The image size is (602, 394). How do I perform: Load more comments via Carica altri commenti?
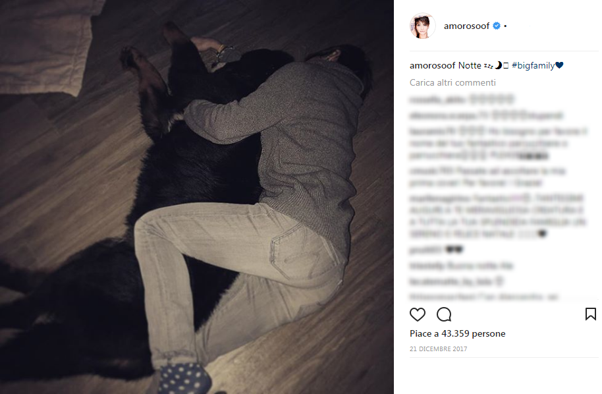[x=452, y=82]
